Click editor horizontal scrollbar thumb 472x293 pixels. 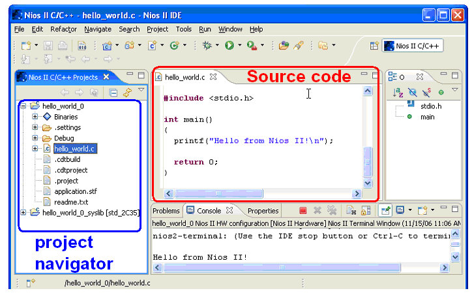(219, 194)
